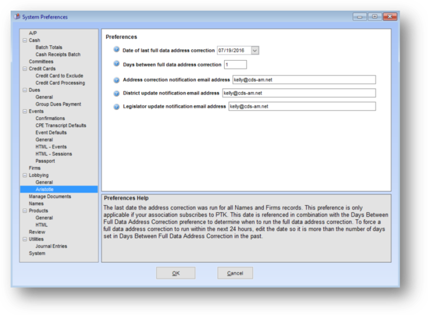The width and height of the screenshot is (428, 315).
Task: Collapse the Lobbying tree node
Action: point(25,176)
